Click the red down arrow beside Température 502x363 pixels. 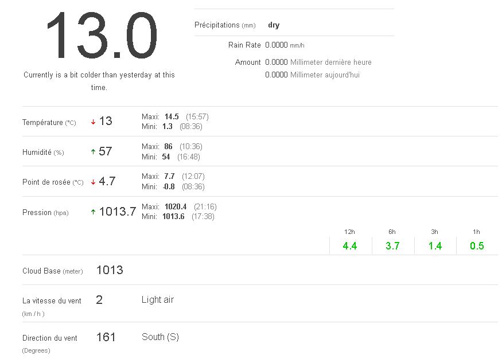(93, 122)
